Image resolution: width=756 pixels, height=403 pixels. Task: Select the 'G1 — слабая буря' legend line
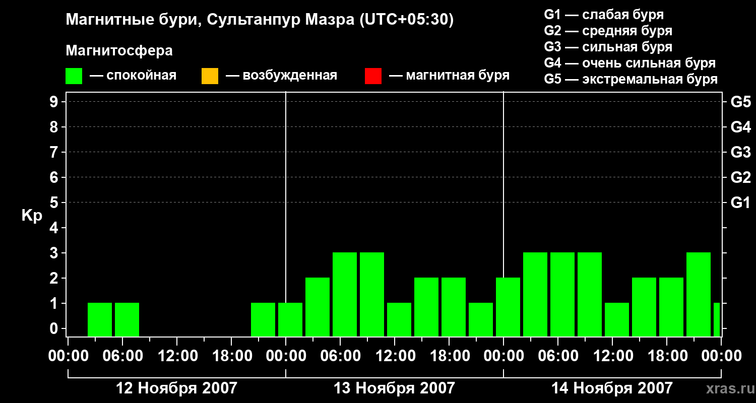coord(604,15)
